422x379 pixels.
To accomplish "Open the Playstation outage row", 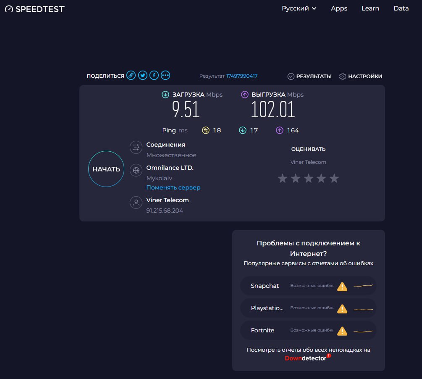I will tap(308, 308).
